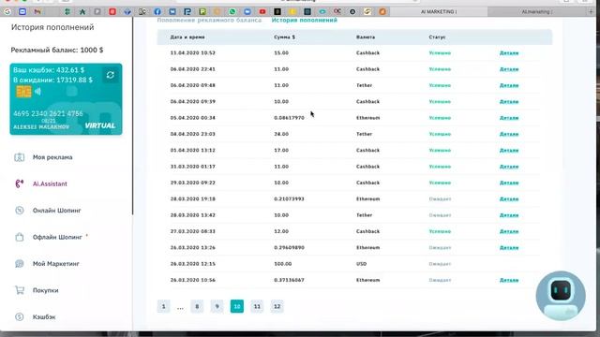This screenshot has height=337, width=600.
Task: Click Ожидает status for 26.03.2020 12:15
Action: 440,264
